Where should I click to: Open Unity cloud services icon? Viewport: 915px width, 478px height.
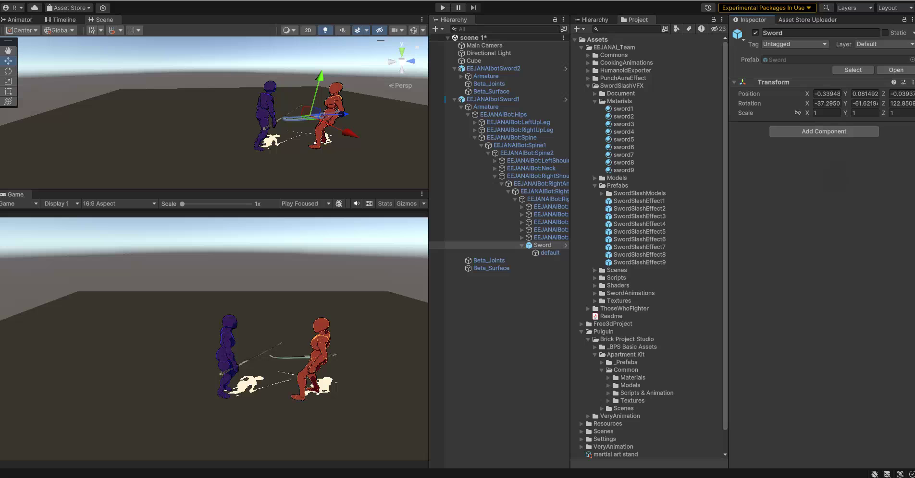click(x=35, y=8)
